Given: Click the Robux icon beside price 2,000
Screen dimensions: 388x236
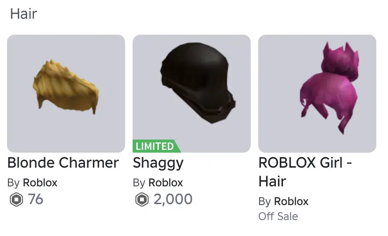Looking at the screenshot, I should (x=142, y=199).
